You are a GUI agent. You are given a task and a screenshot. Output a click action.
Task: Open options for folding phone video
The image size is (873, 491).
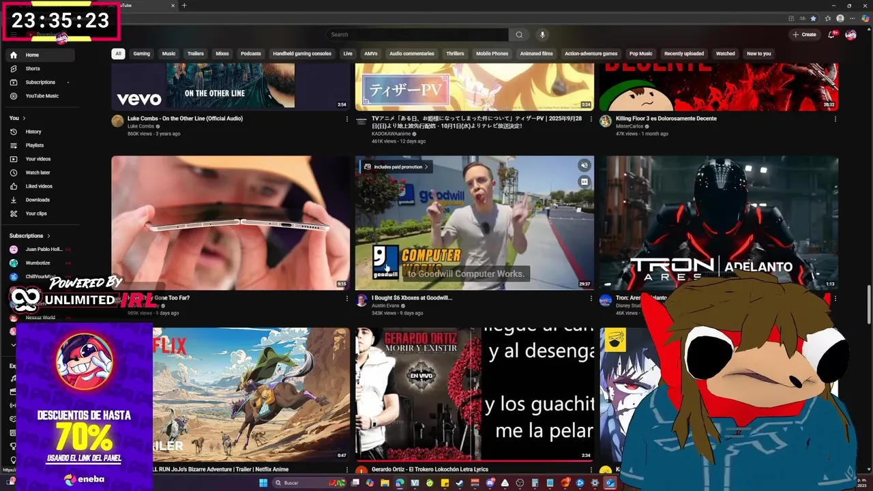pos(348,299)
